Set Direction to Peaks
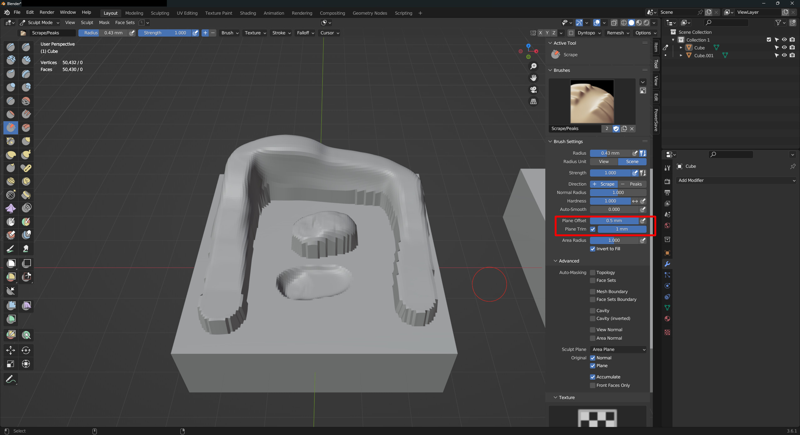Viewport: 800px width, 435px height. click(x=632, y=184)
